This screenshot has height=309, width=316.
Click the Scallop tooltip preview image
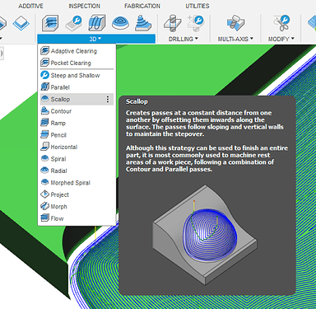[x=205, y=235]
